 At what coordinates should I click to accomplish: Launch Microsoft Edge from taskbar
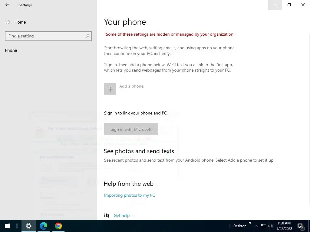pyautogui.click(x=44, y=226)
